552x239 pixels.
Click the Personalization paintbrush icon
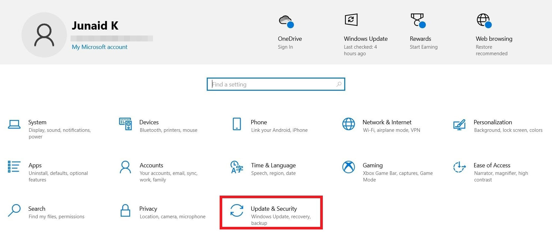pyautogui.click(x=459, y=125)
